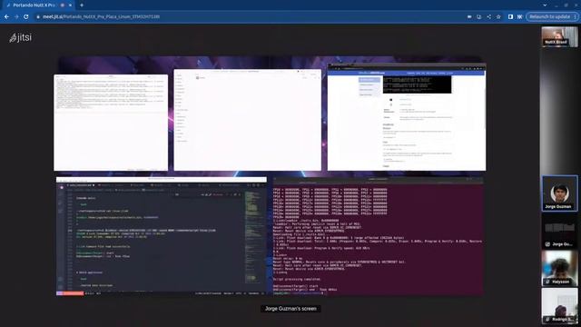Share this page via share icon
This screenshot has height=327, width=581.
(x=488, y=16)
